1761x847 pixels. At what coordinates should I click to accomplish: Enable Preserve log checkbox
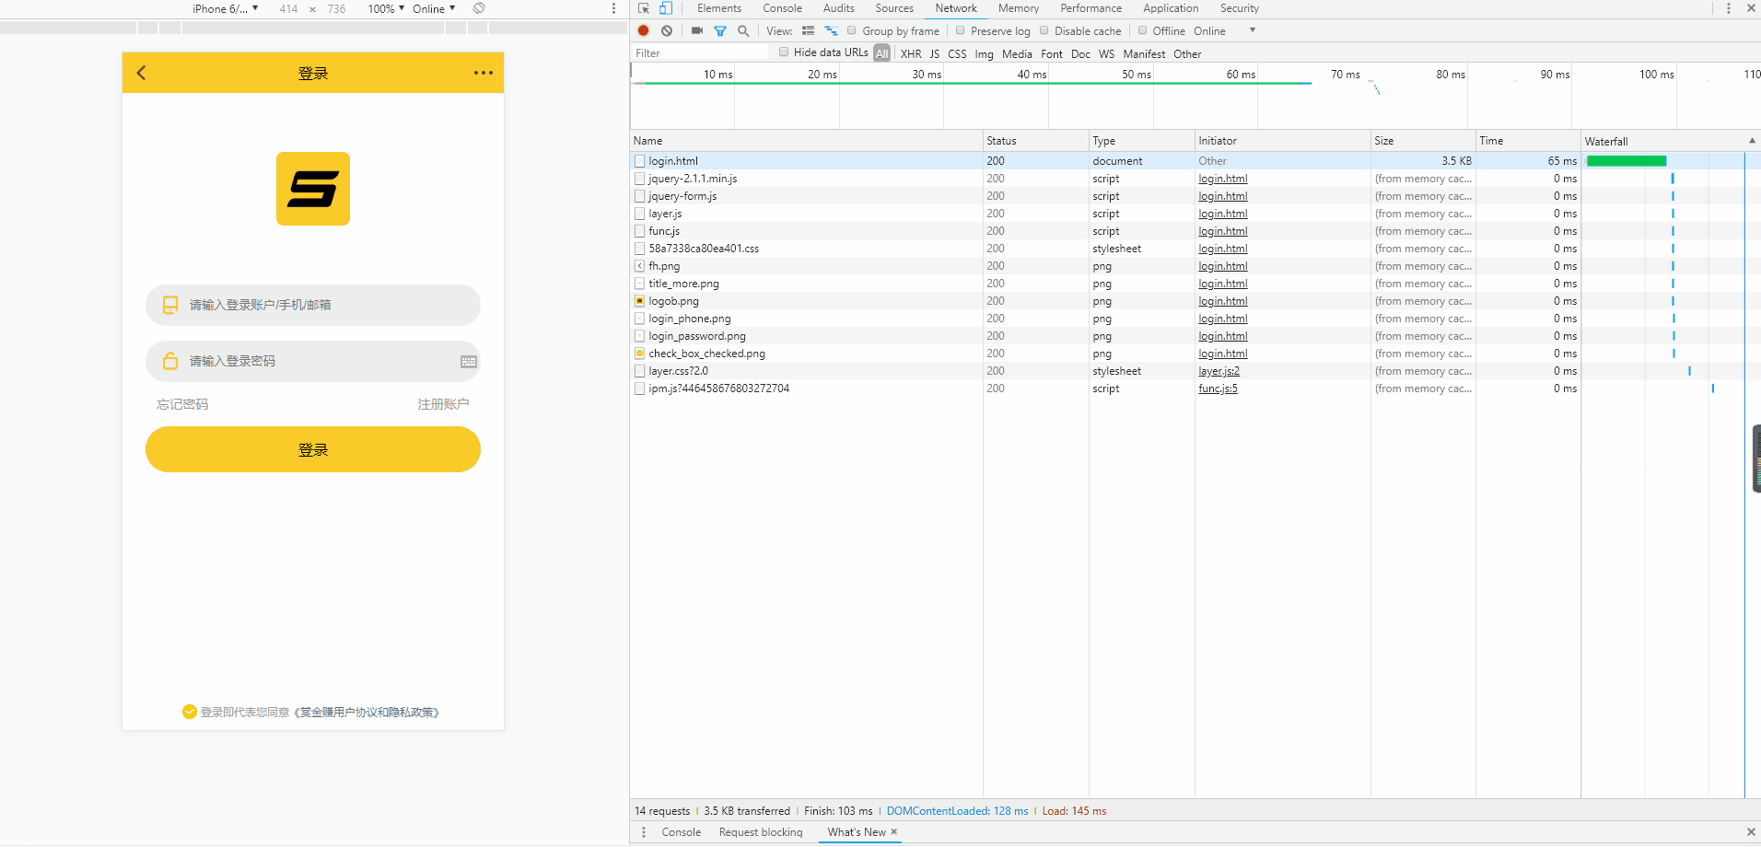[x=961, y=30]
